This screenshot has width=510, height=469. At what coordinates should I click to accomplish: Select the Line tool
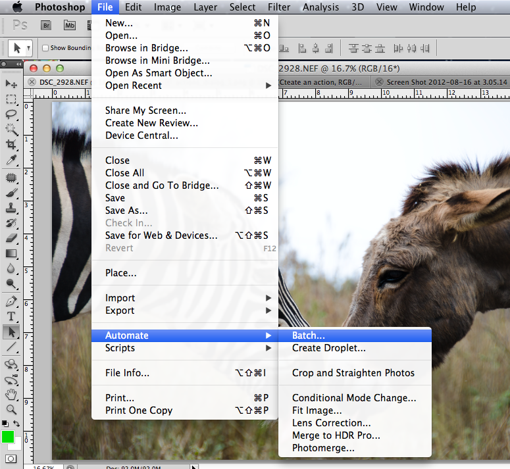click(11, 347)
